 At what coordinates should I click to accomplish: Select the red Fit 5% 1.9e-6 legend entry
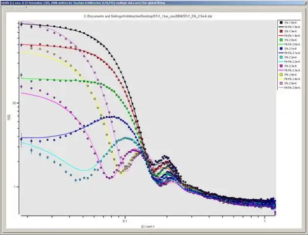click(x=289, y=36)
